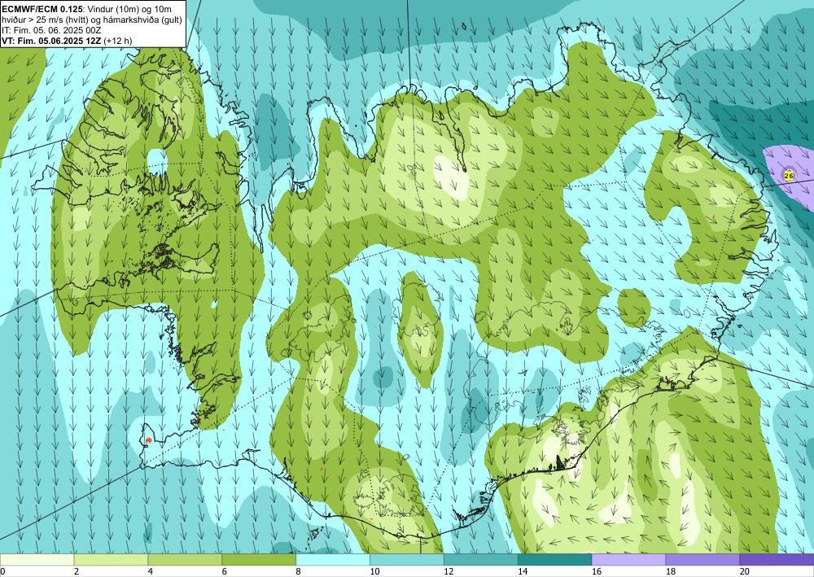Viewport: 814px width, 577px height.
Task: Click the legend scale label '0'
Action: (x=2, y=572)
